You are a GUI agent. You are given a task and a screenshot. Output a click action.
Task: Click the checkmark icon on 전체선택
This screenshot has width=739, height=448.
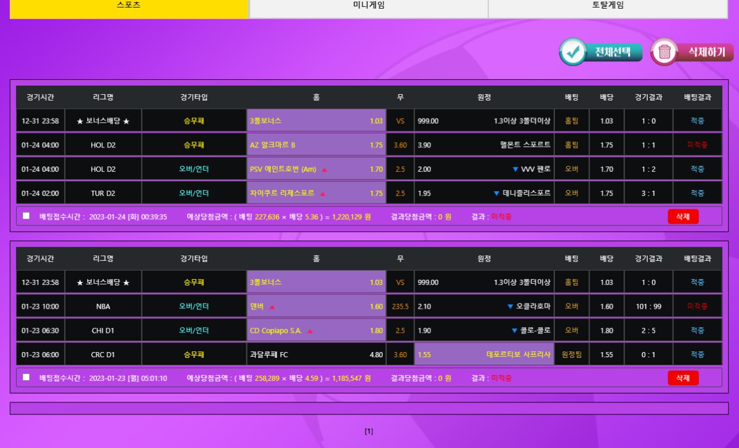tap(573, 52)
